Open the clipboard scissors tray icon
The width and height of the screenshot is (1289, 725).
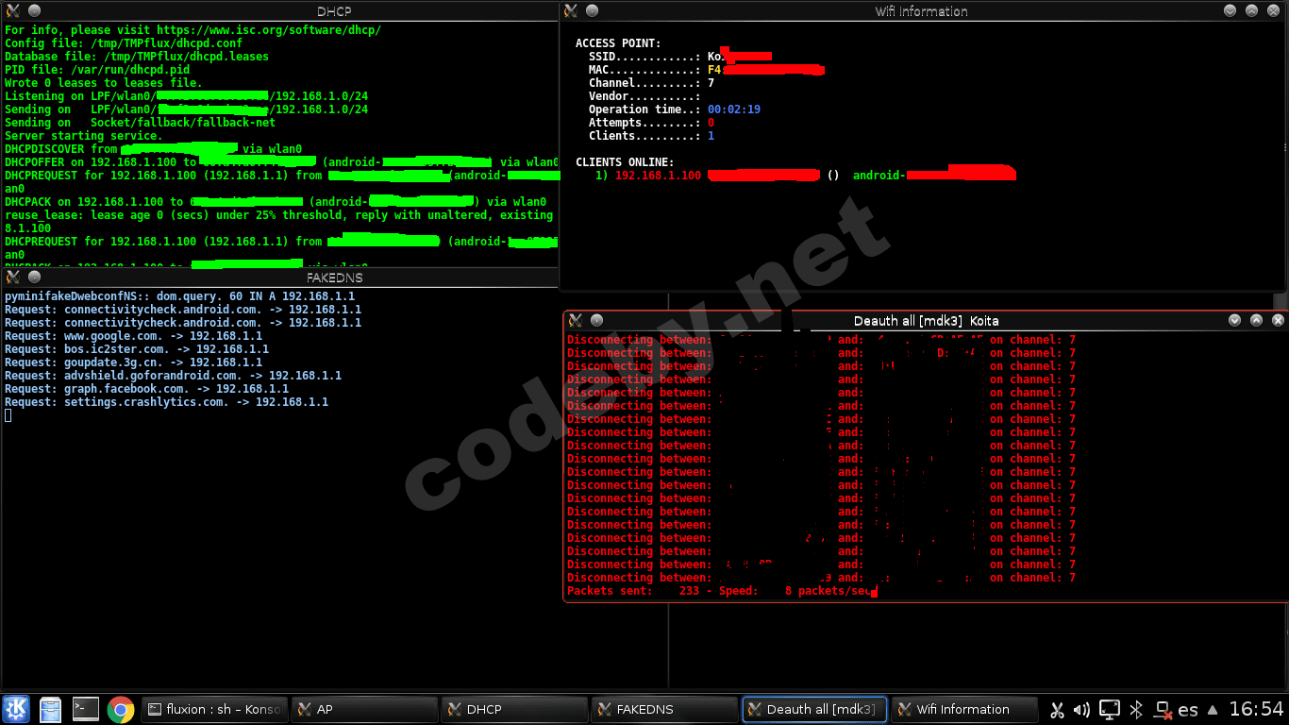pos(1057,709)
